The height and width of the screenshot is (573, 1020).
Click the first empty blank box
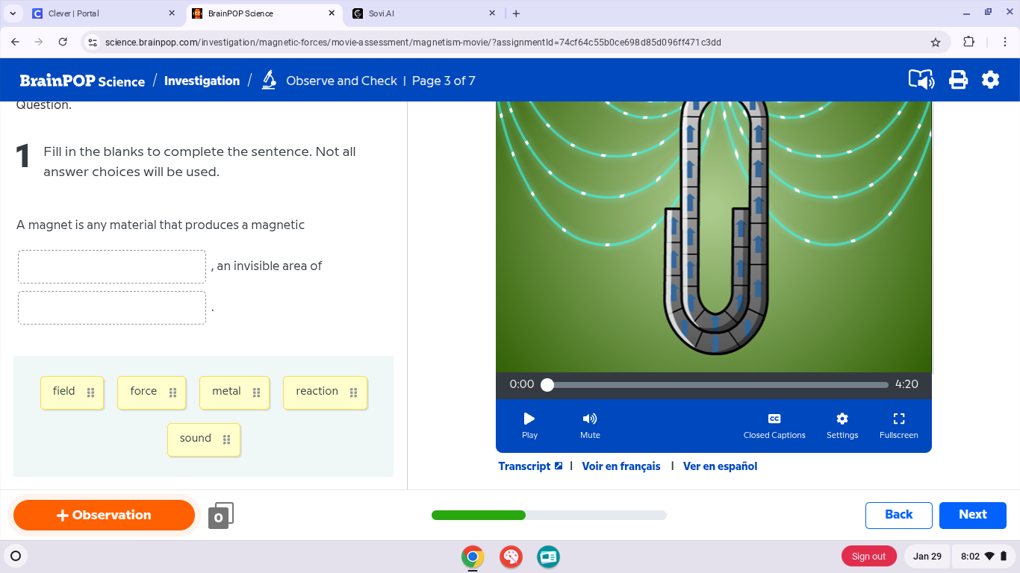click(x=112, y=267)
